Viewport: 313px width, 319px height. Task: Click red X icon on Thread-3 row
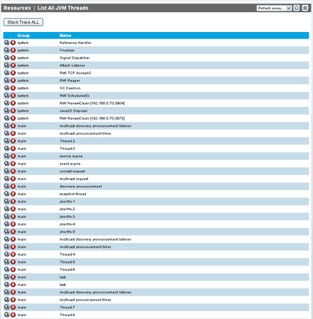[x=13, y=149]
